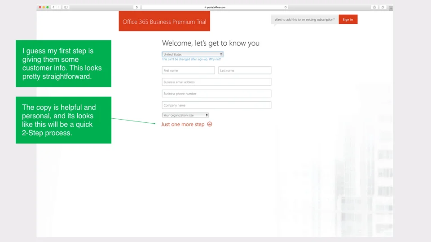Click the red close window button

40,7
